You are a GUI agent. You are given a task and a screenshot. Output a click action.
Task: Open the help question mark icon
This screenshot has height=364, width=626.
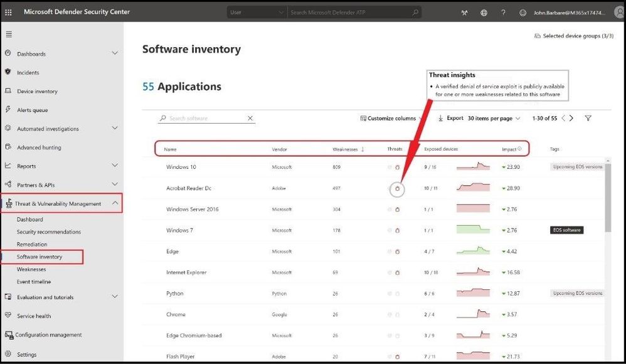[504, 13]
